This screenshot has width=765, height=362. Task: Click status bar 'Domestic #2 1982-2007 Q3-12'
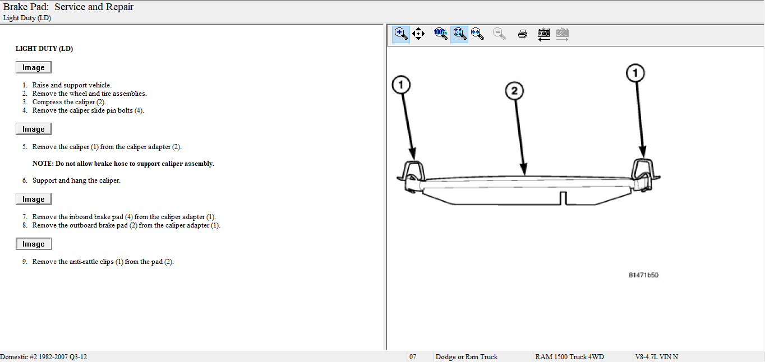point(44,357)
